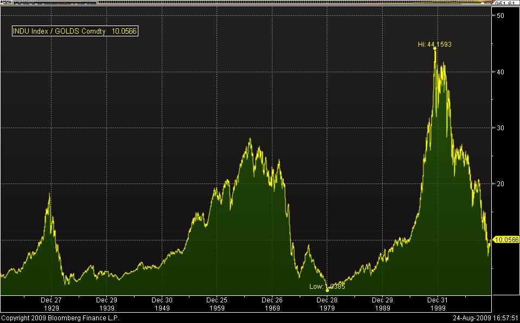Select the Dec 31 1999 date label
The width and height of the screenshot is (520, 323).
pos(437,303)
